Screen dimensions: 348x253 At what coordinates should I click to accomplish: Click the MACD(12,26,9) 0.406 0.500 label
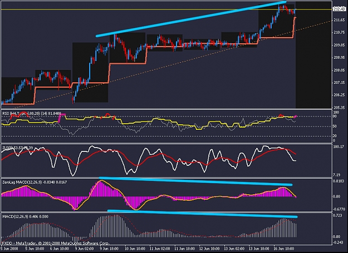click(x=25, y=216)
